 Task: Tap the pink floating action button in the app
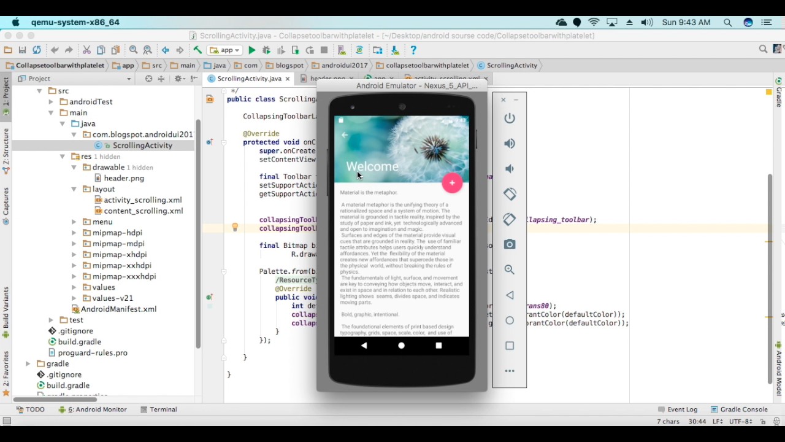452,183
